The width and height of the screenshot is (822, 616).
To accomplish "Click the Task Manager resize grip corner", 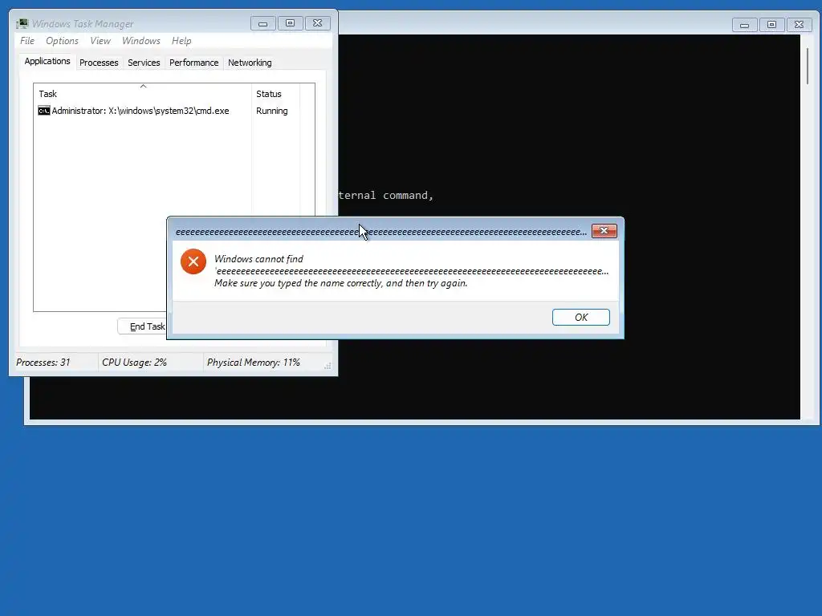I will (x=328, y=366).
